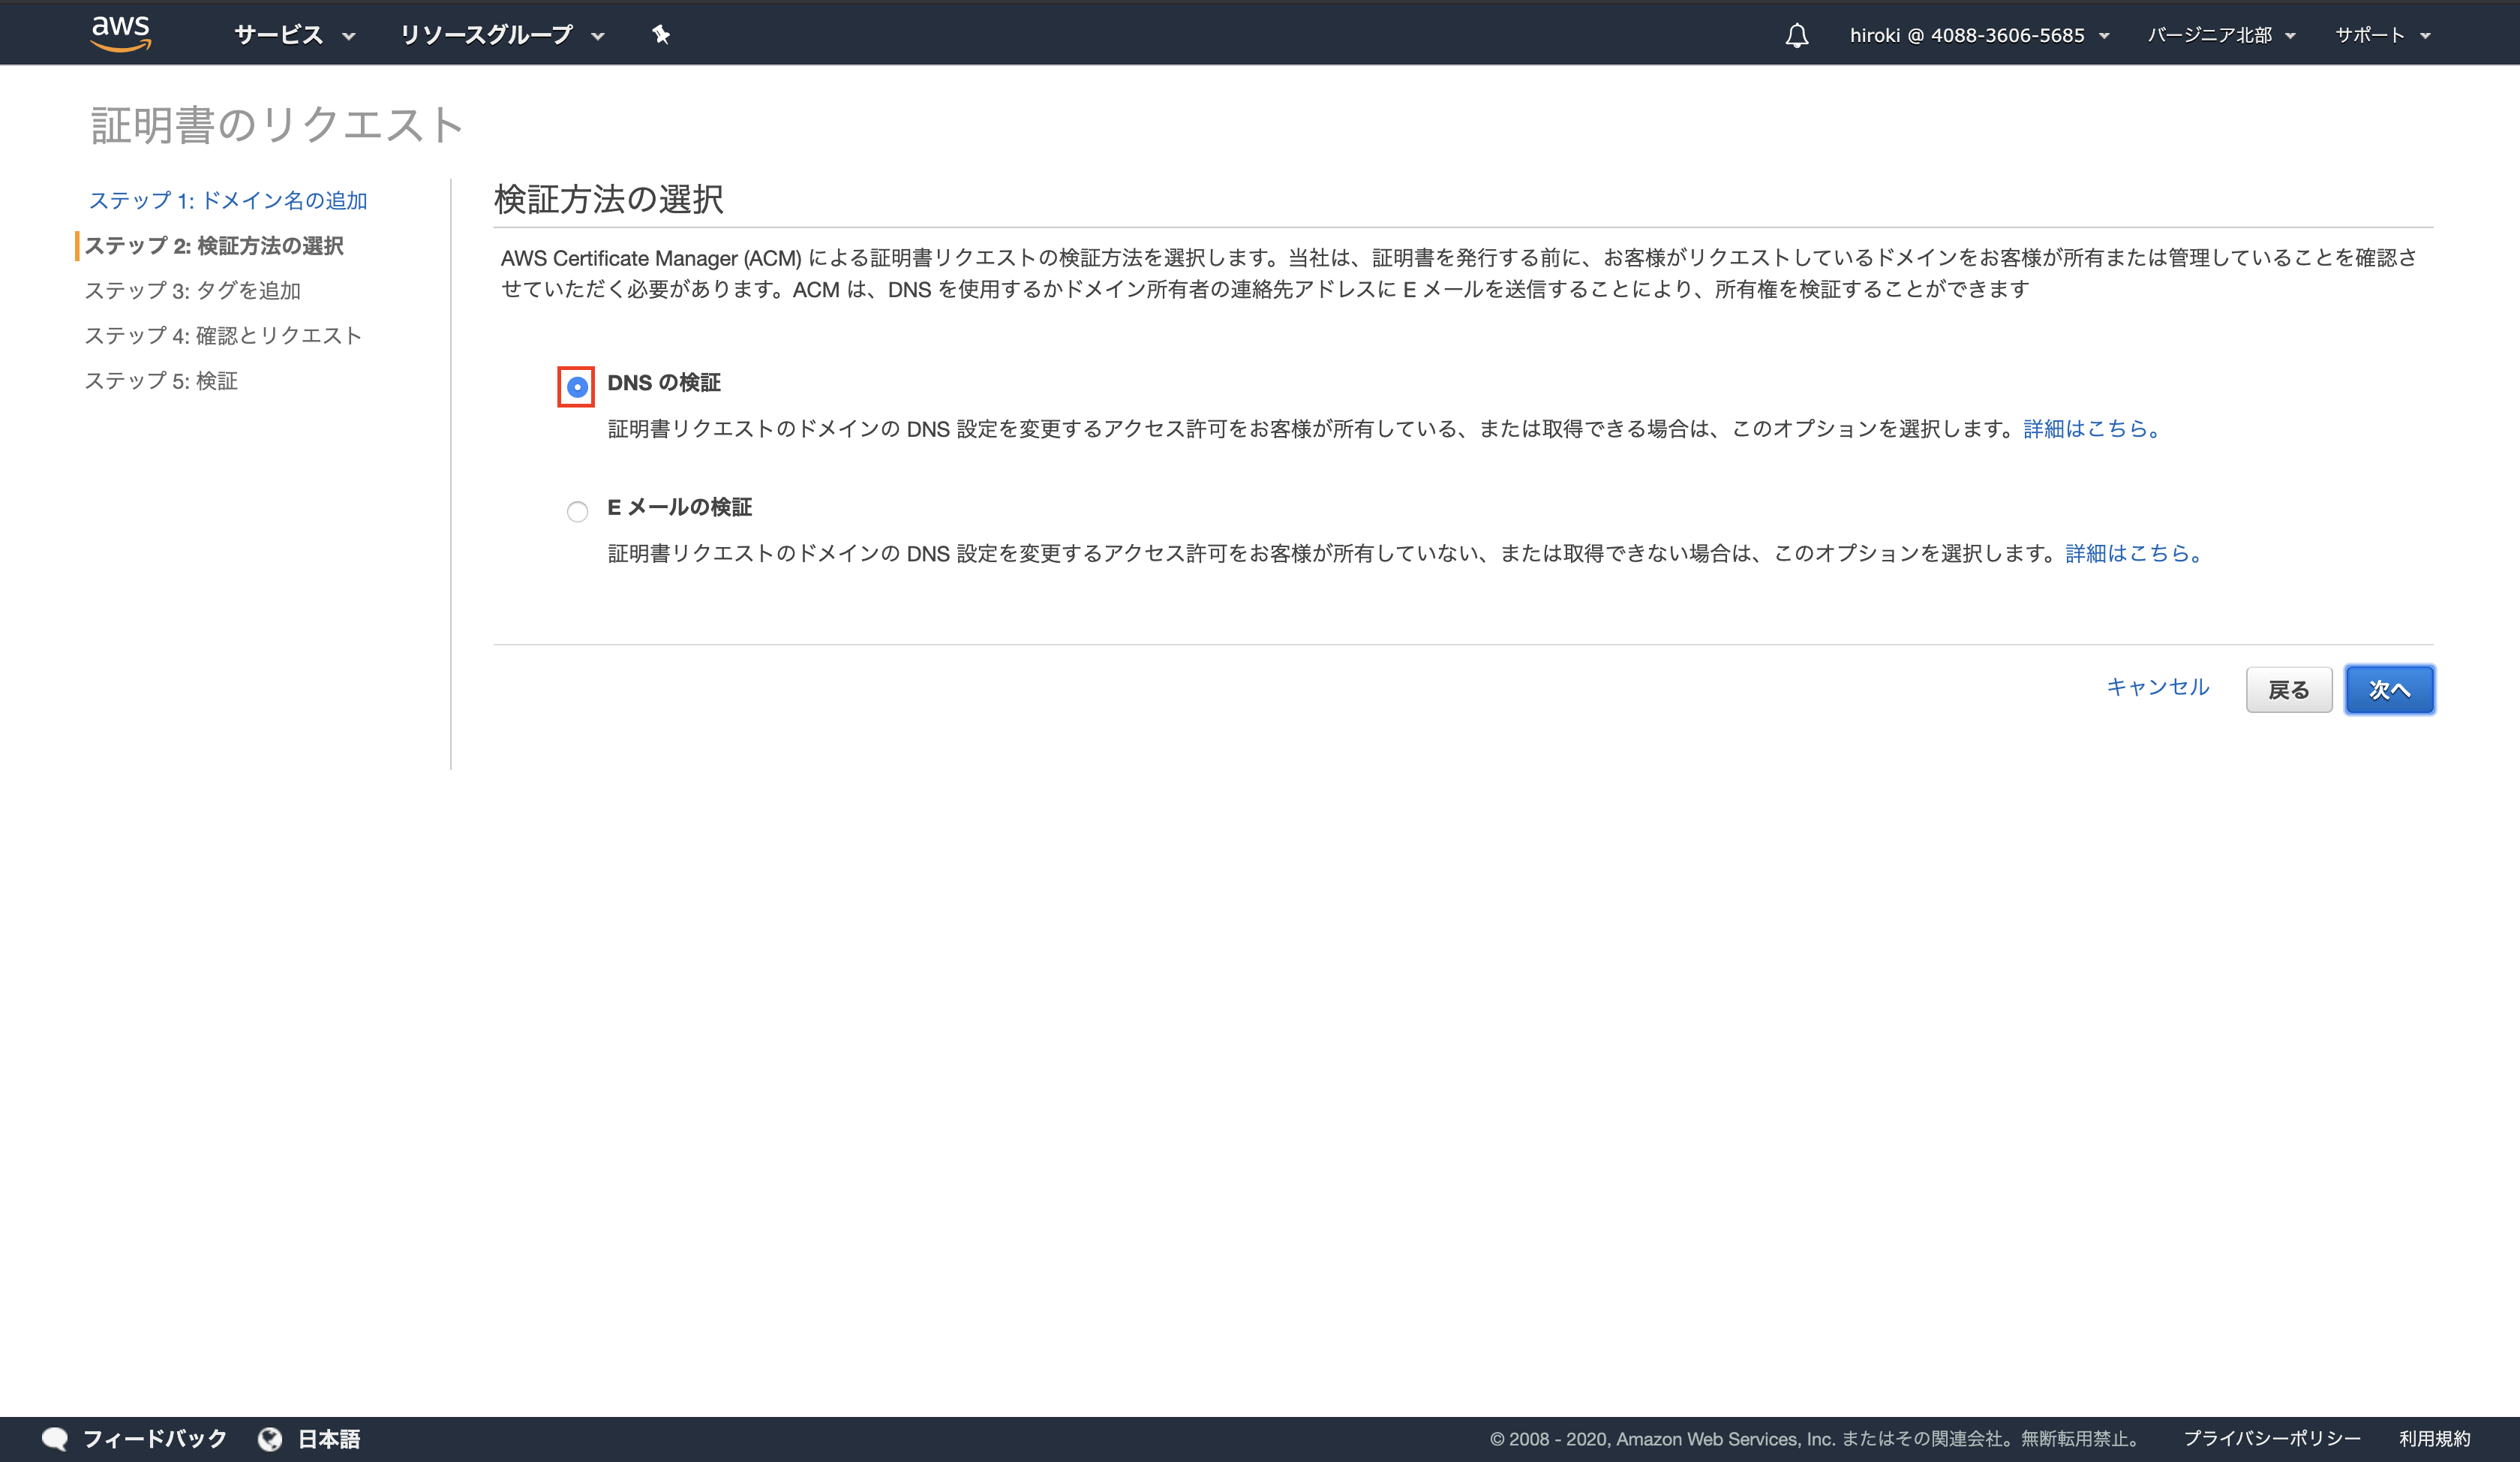The width and height of the screenshot is (2520, 1462).
Task: Open プライバシーポリシー in the footer
Action: coord(2271,1438)
